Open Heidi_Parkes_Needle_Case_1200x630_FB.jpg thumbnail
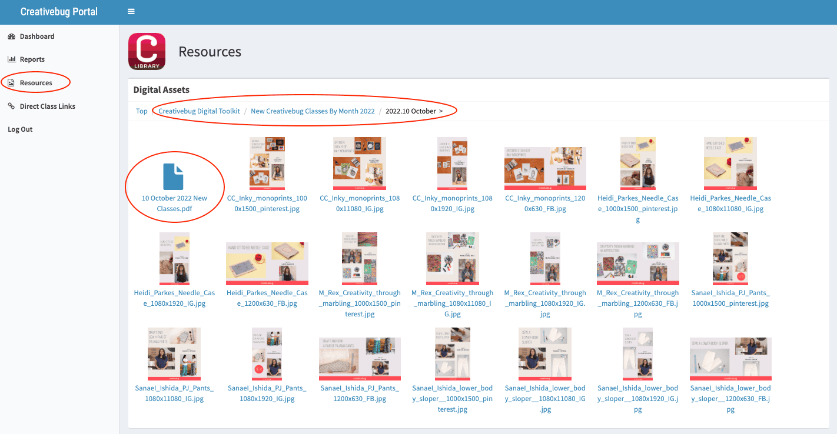837x434 pixels. pyautogui.click(x=267, y=263)
